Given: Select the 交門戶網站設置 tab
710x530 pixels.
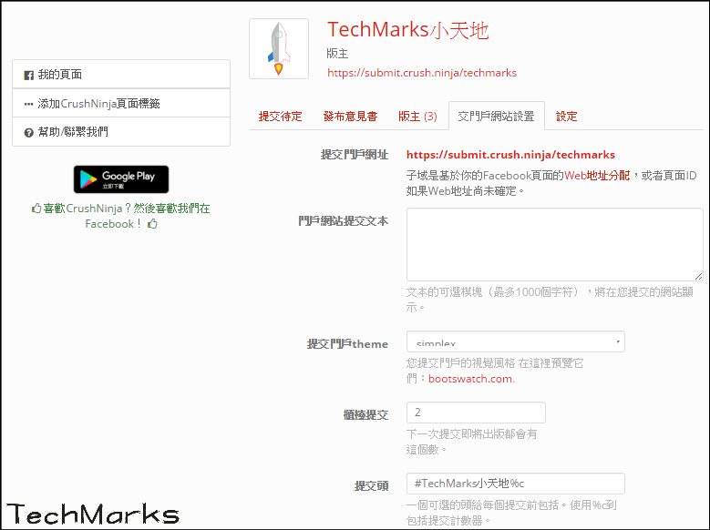Looking at the screenshot, I should 497,116.
